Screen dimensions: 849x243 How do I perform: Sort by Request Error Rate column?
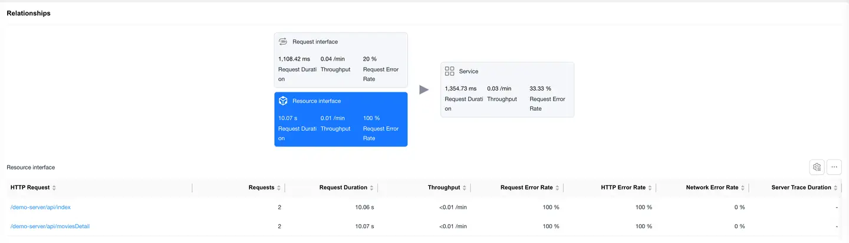pyautogui.click(x=558, y=188)
